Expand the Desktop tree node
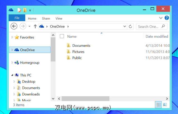Viewport: 178px width, 114px height. pyautogui.click(x=14, y=81)
